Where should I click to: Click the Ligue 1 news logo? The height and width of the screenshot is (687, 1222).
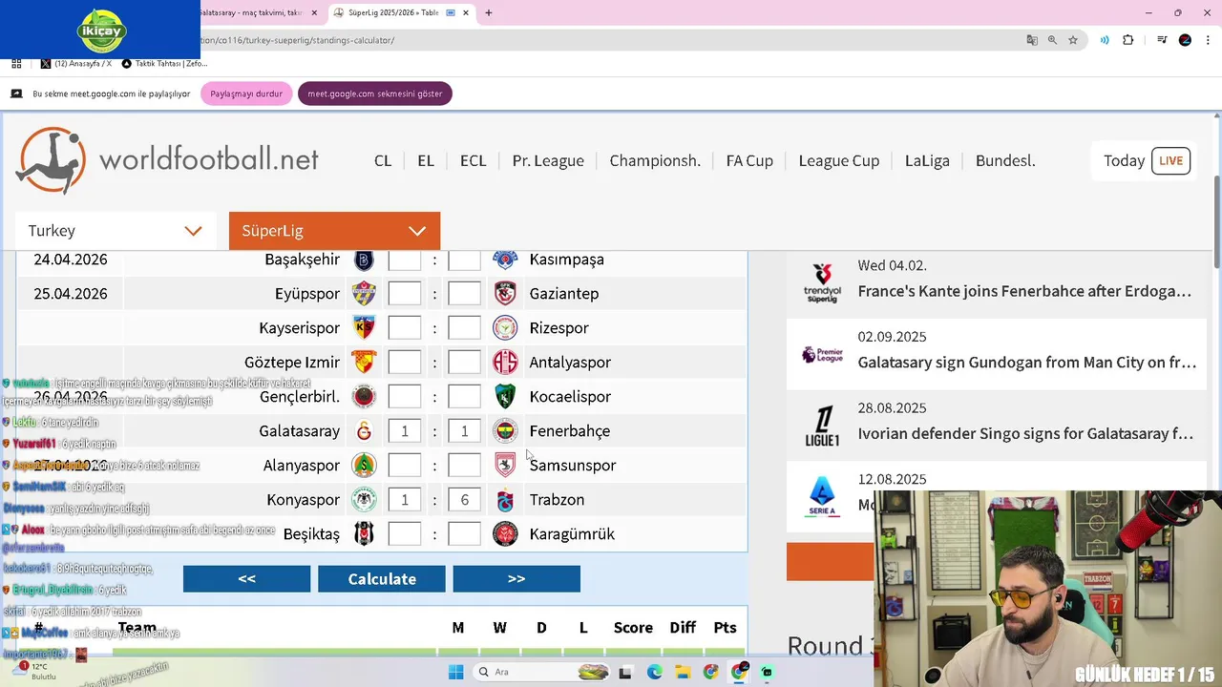pos(822,426)
